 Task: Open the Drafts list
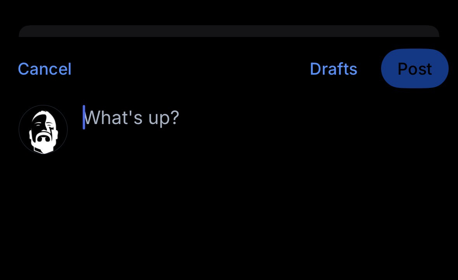coord(333,69)
